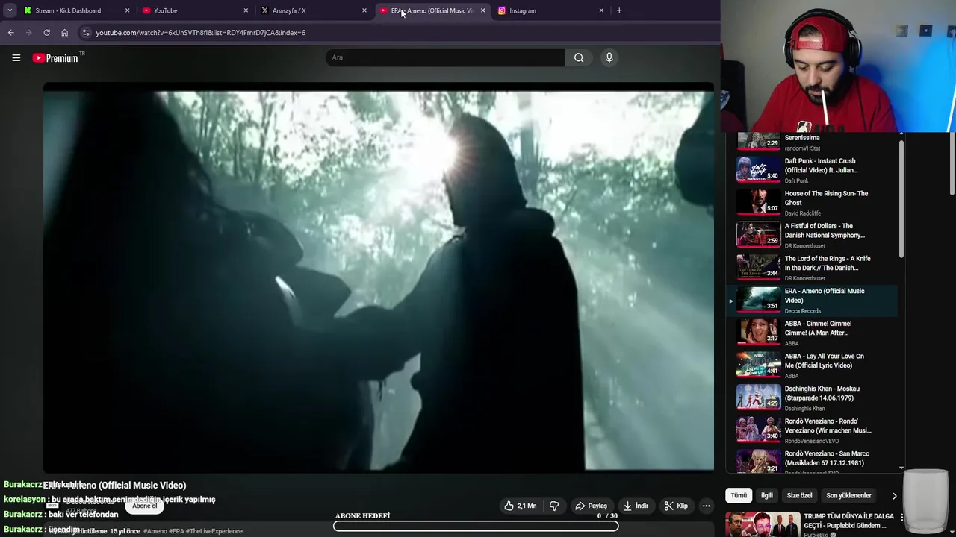The height and width of the screenshot is (537, 956).
Task: Click the playlist panel scrollbar
Action: pos(901,198)
